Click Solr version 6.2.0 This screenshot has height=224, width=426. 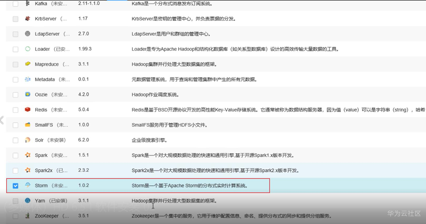(83, 140)
